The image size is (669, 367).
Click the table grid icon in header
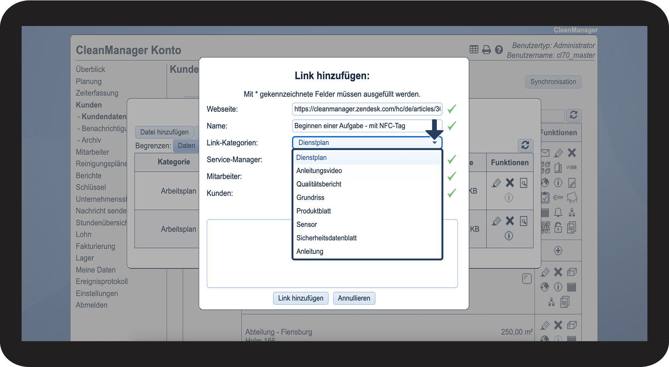(474, 50)
